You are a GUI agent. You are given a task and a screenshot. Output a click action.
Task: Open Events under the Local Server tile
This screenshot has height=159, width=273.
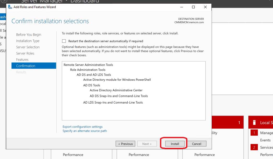[x=265, y=140]
